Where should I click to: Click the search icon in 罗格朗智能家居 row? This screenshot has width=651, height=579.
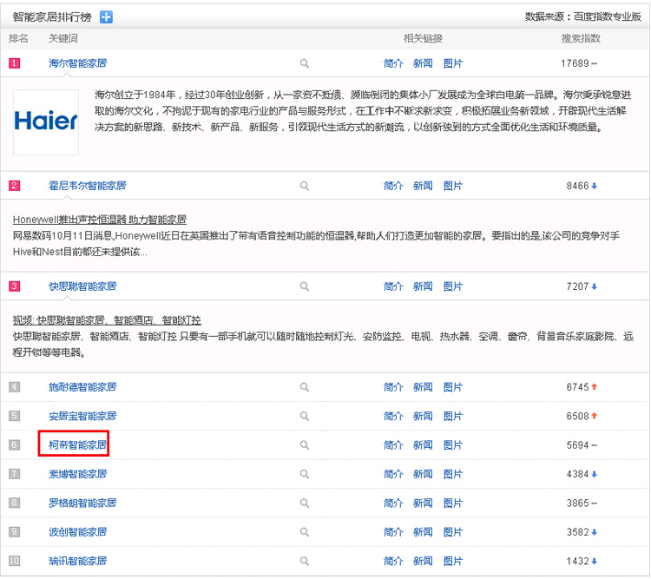coord(305,503)
